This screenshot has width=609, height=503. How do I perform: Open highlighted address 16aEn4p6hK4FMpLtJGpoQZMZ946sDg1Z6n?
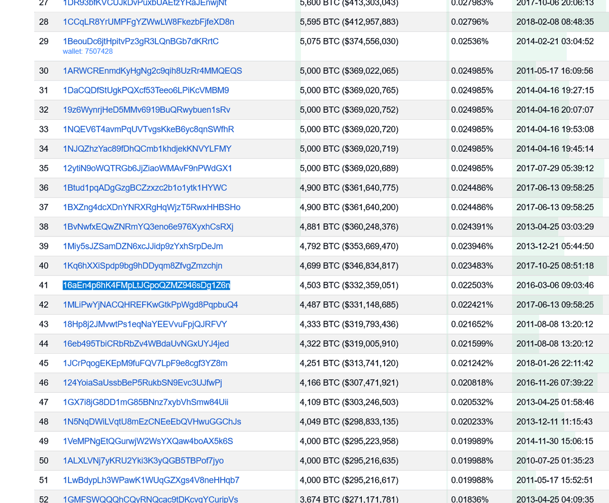[x=146, y=285]
